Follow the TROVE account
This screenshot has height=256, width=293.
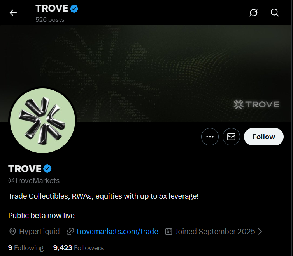[x=264, y=137]
